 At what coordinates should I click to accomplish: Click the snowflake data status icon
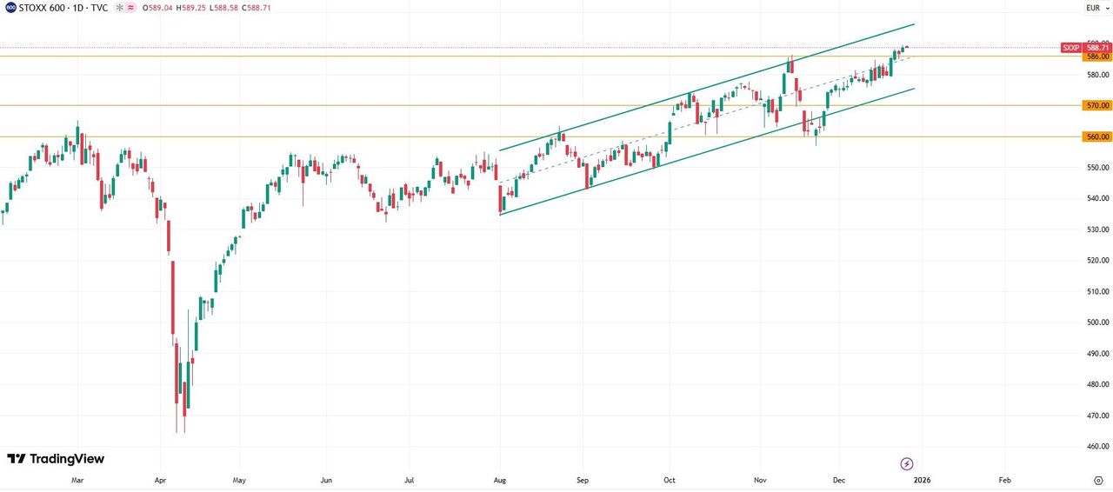pos(117,8)
